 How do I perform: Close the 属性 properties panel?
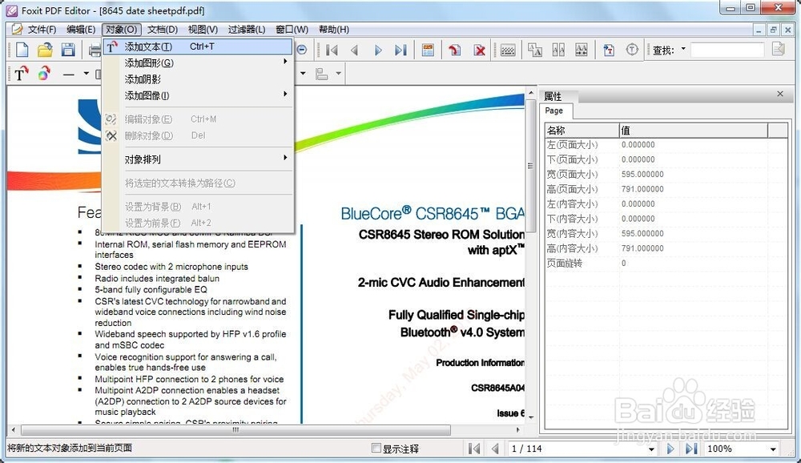click(780, 94)
